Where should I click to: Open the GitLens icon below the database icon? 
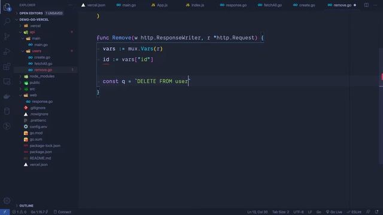coord(7,126)
